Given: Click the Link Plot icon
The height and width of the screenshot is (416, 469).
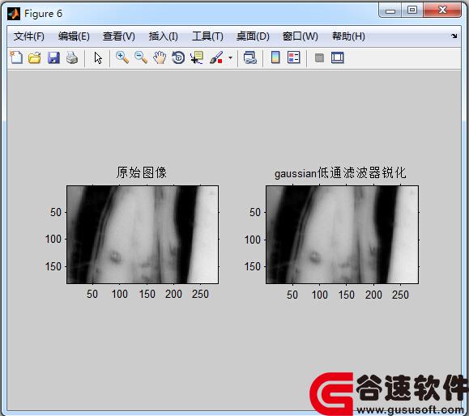Looking at the screenshot, I should [250, 57].
